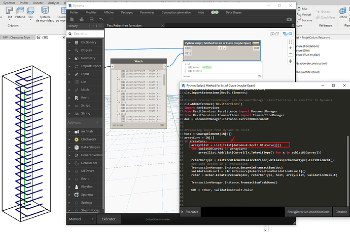This screenshot has width=350, height=232.
Task: Expand the Sparrow add-on
Action: click(x=69, y=195)
